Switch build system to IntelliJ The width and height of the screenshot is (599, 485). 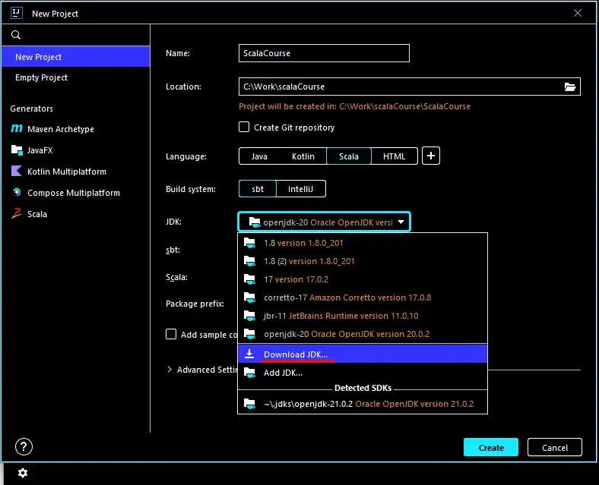301,189
